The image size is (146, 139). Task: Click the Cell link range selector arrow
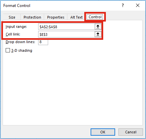tap(98, 34)
